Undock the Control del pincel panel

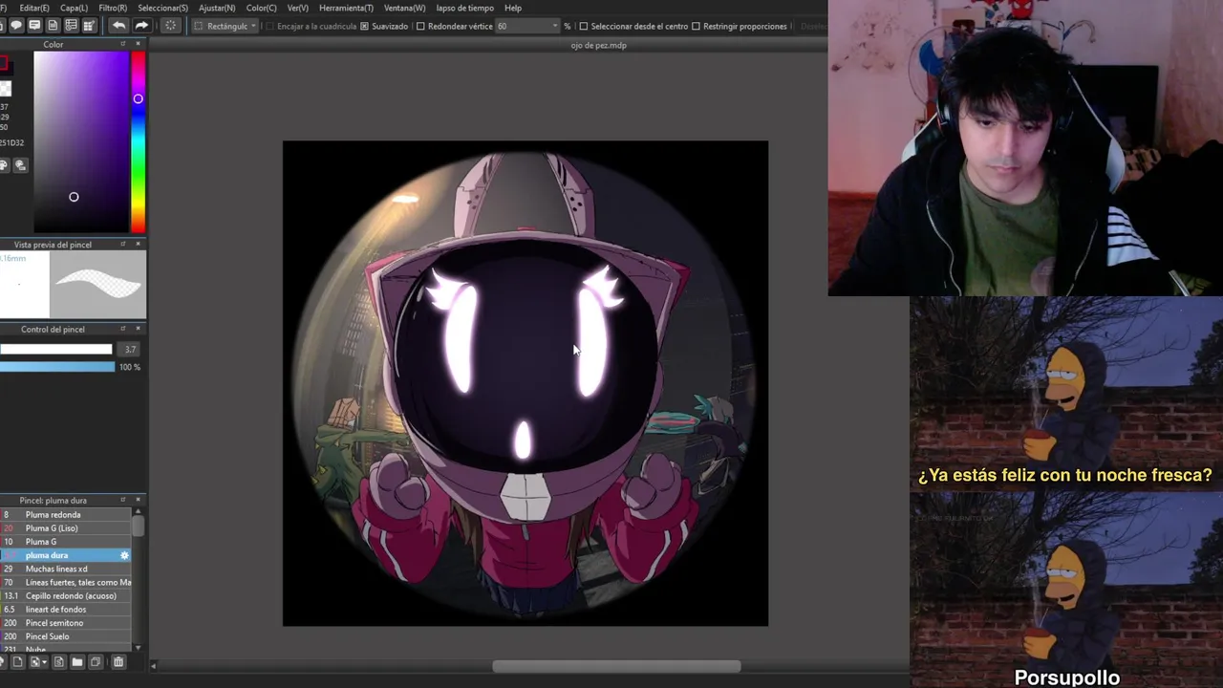[x=123, y=329]
